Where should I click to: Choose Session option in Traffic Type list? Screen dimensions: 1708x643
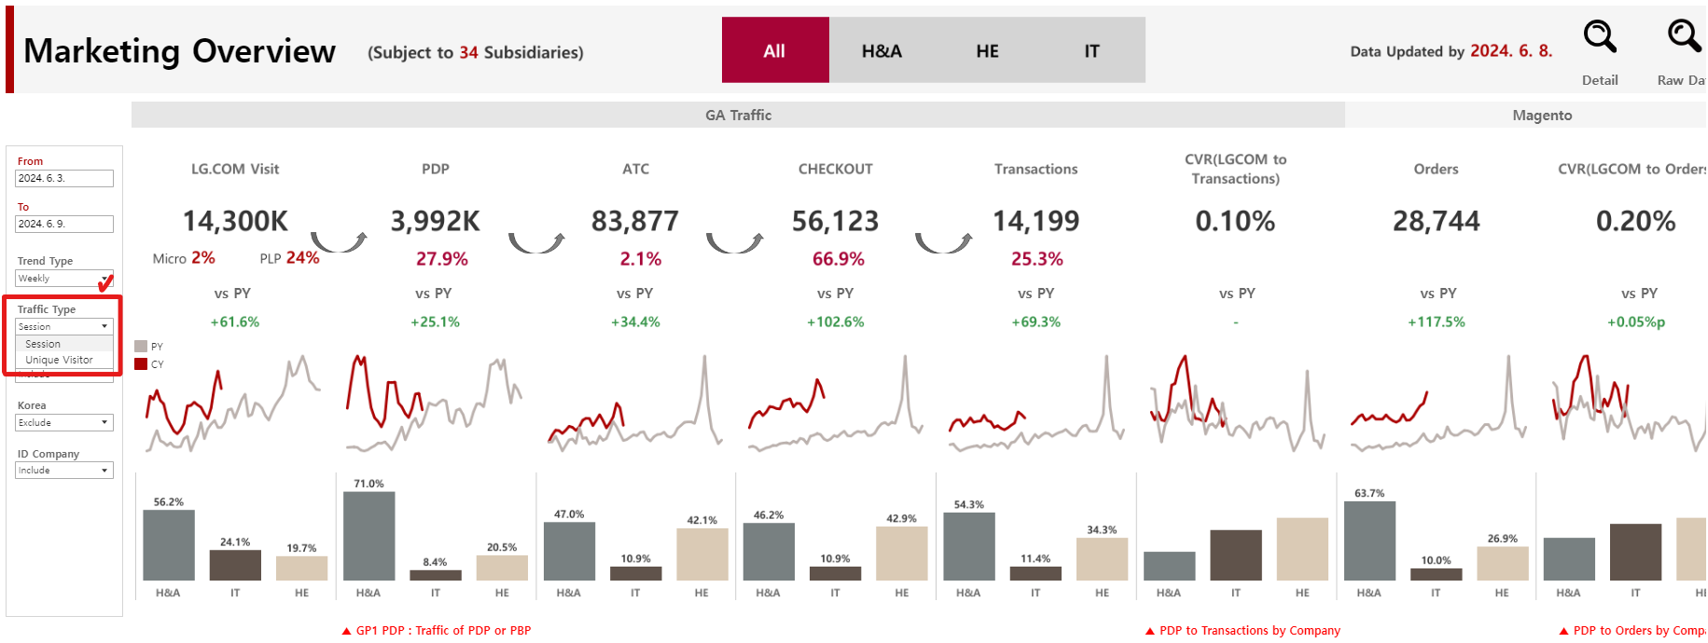[44, 344]
